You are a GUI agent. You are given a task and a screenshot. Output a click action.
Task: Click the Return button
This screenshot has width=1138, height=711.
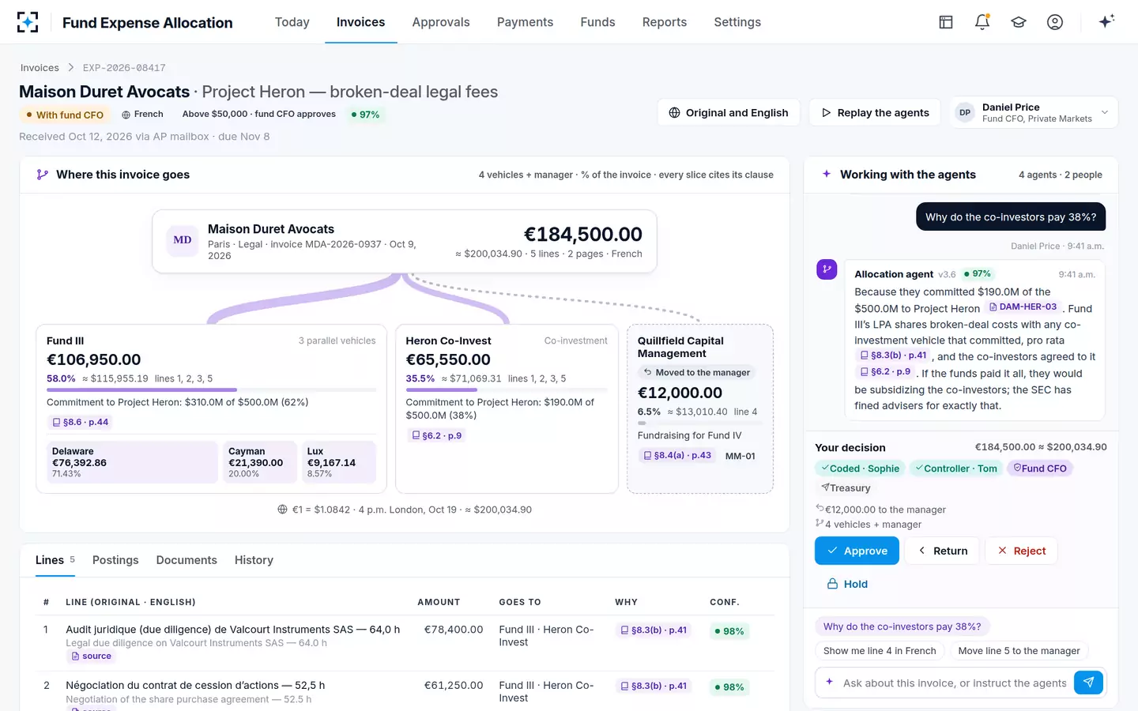click(943, 551)
